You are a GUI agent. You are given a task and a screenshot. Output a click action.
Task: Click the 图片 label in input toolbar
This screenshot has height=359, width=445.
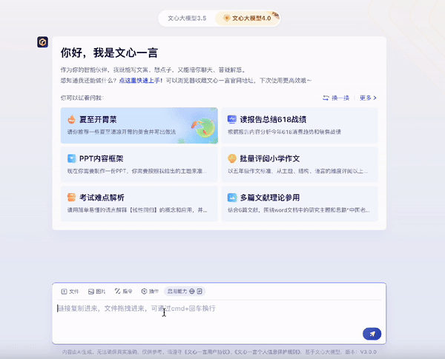pos(100,292)
